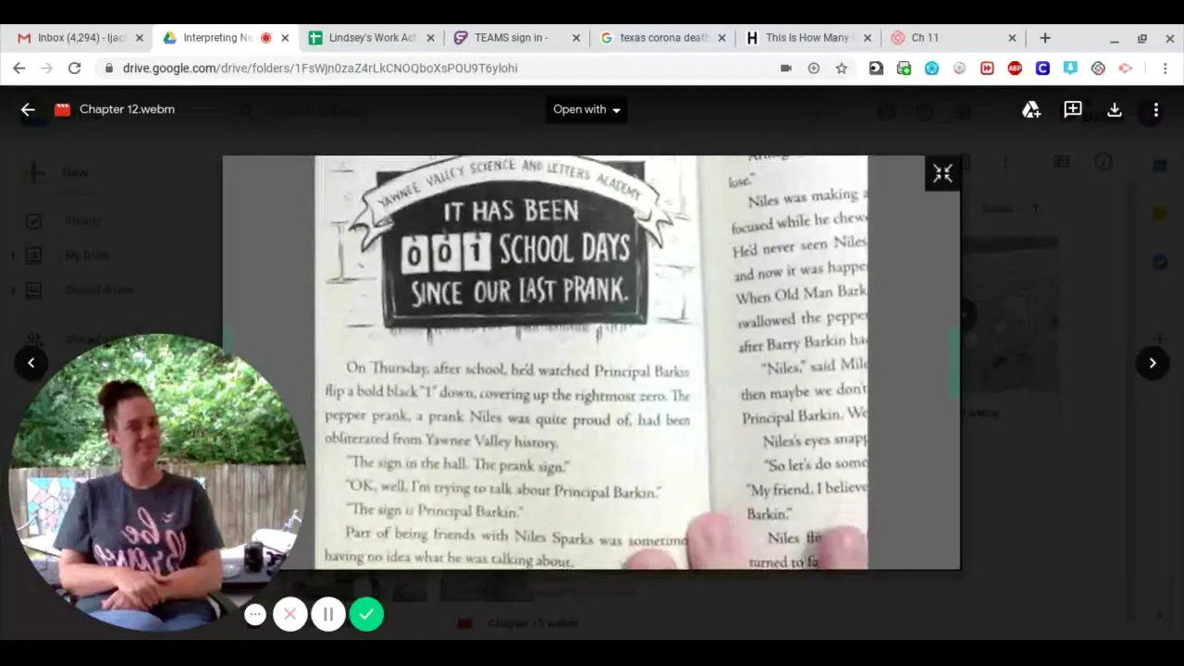Reload the current browser page

click(75, 68)
